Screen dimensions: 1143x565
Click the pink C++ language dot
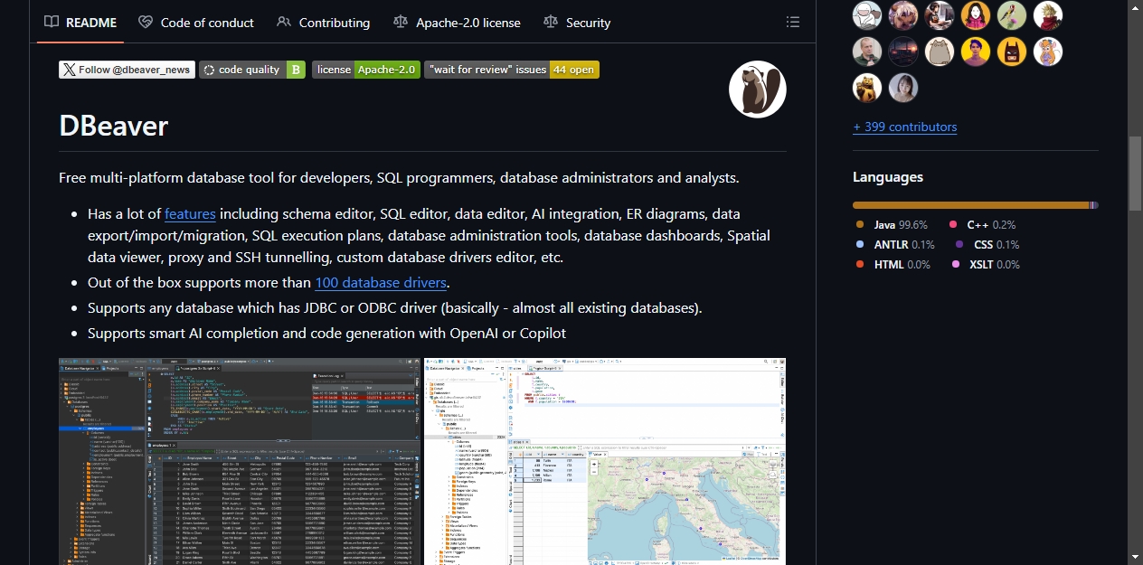(x=953, y=224)
